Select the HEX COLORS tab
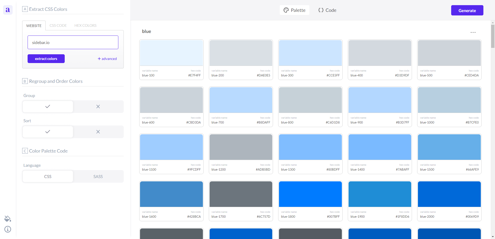495x239 pixels. (85, 25)
